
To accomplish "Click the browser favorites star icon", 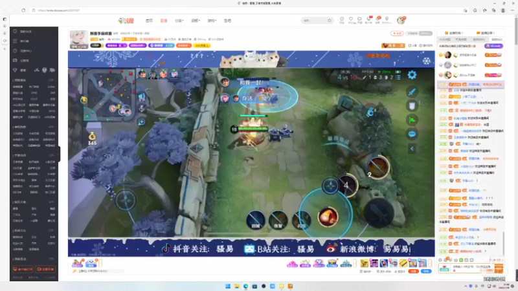I will click(484, 10).
